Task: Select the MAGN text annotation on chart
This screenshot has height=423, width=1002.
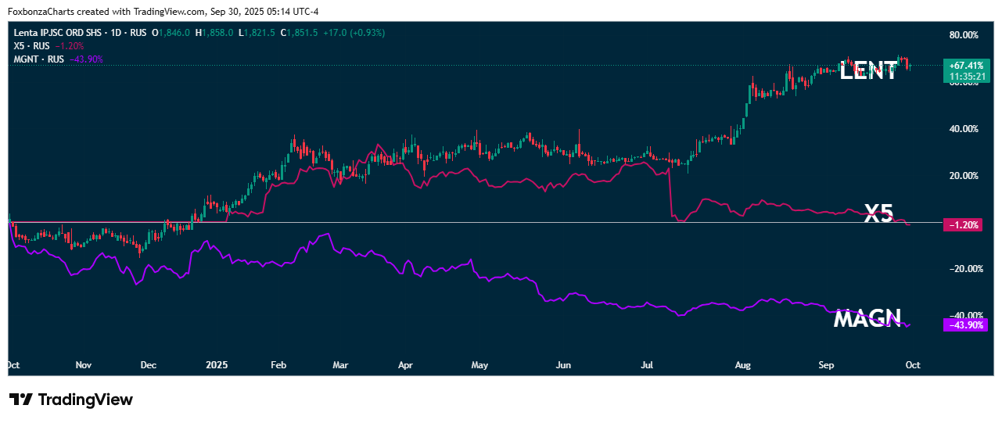Action: pos(867,319)
